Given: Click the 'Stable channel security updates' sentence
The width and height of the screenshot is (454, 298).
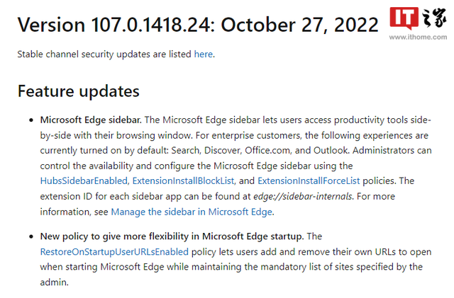Looking at the screenshot, I should pyautogui.click(x=116, y=54).
